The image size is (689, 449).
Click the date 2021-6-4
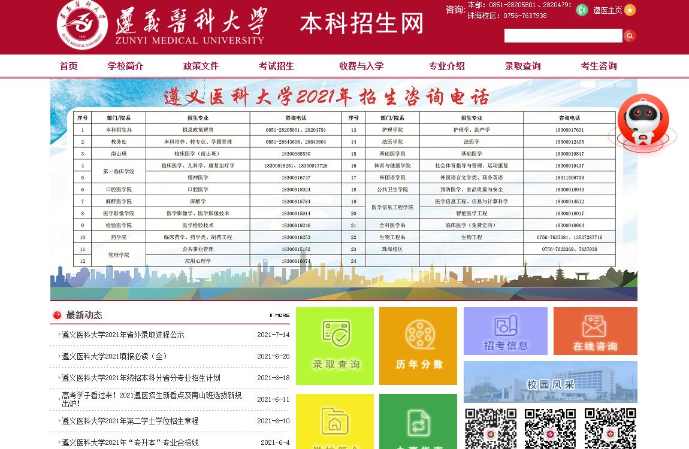275,442
